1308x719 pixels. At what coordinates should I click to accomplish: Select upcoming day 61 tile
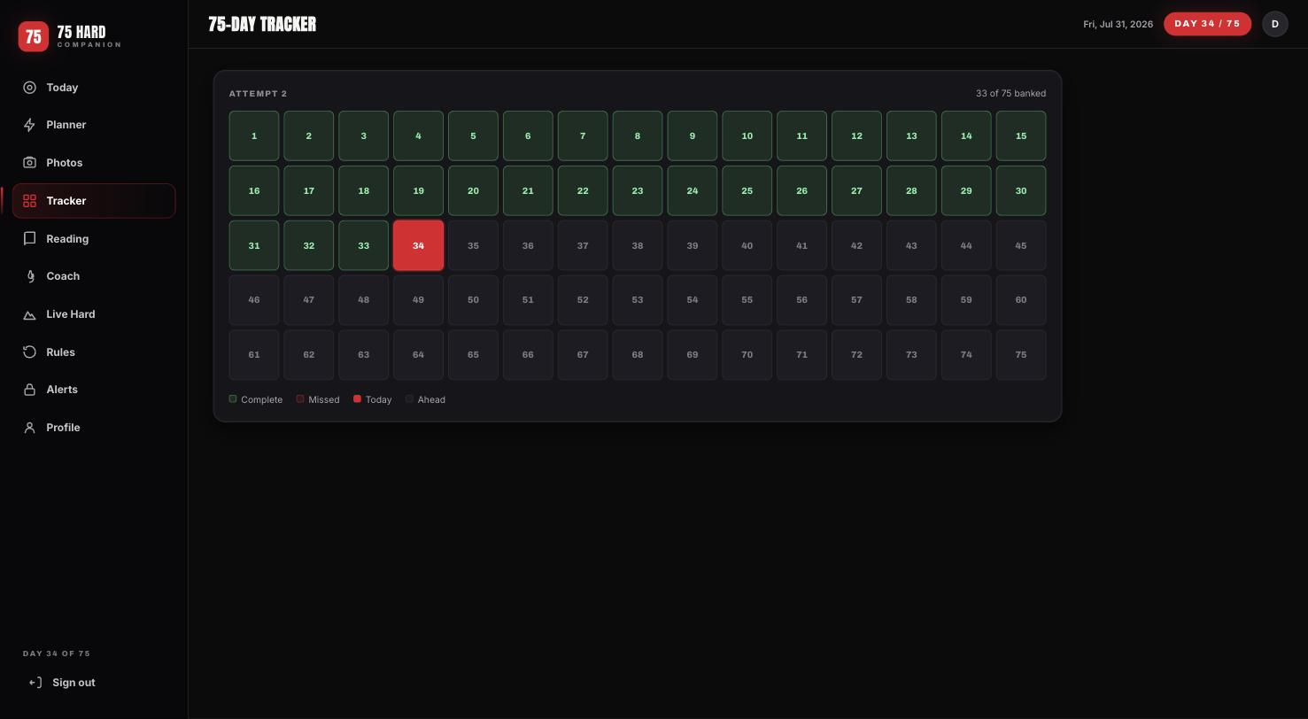pos(254,354)
